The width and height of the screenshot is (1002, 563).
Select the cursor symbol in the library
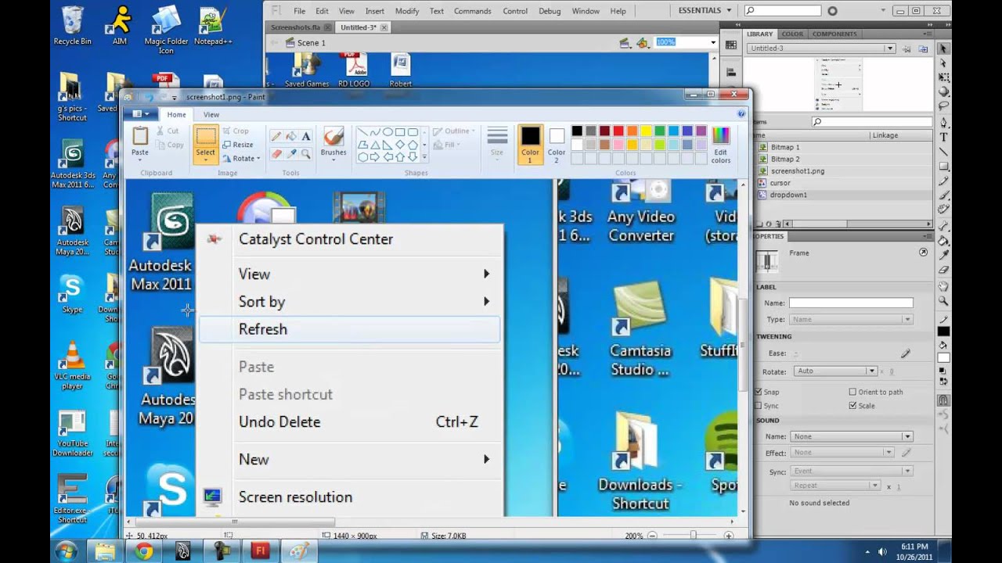pos(780,183)
